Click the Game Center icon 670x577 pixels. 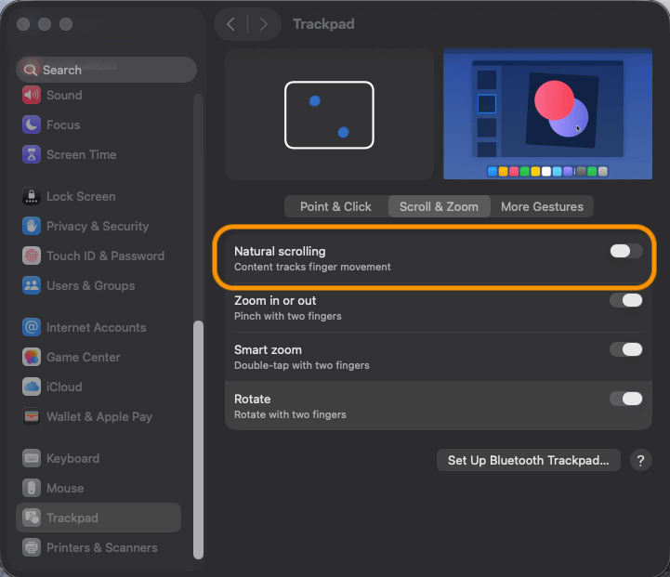coord(32,357)
